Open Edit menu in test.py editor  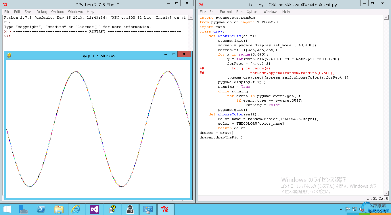[213, 12]
